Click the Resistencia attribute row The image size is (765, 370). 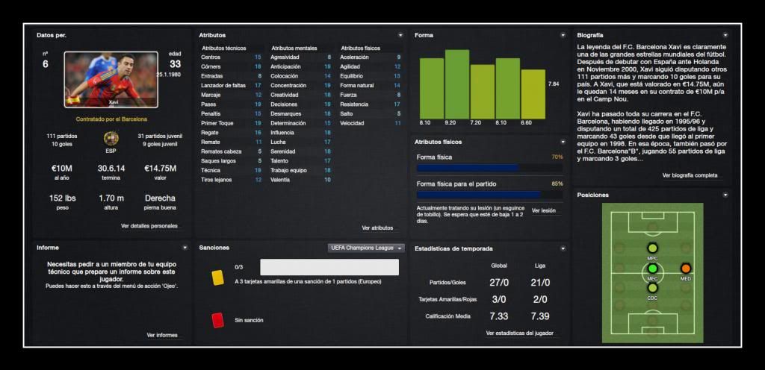pyautogui.click(x=371, y=104)
